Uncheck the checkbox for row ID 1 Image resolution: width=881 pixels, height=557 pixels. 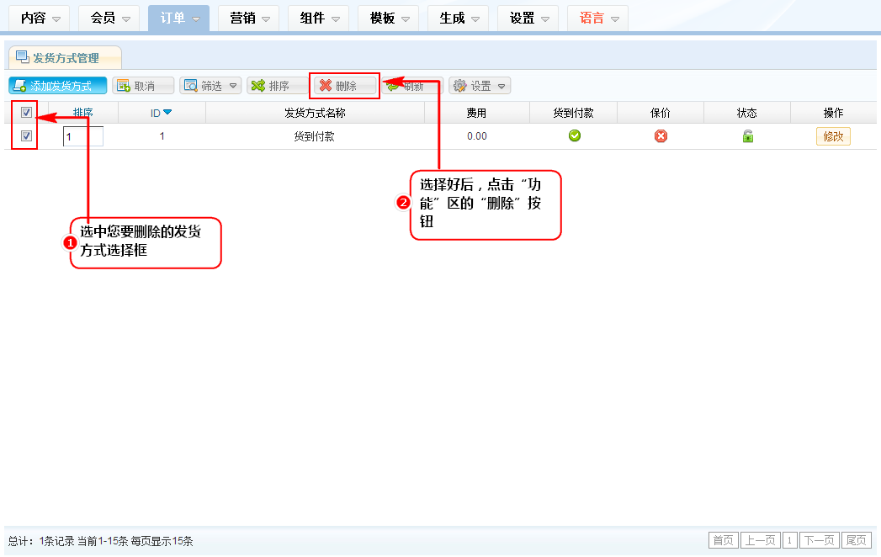(x=26, y=136)
